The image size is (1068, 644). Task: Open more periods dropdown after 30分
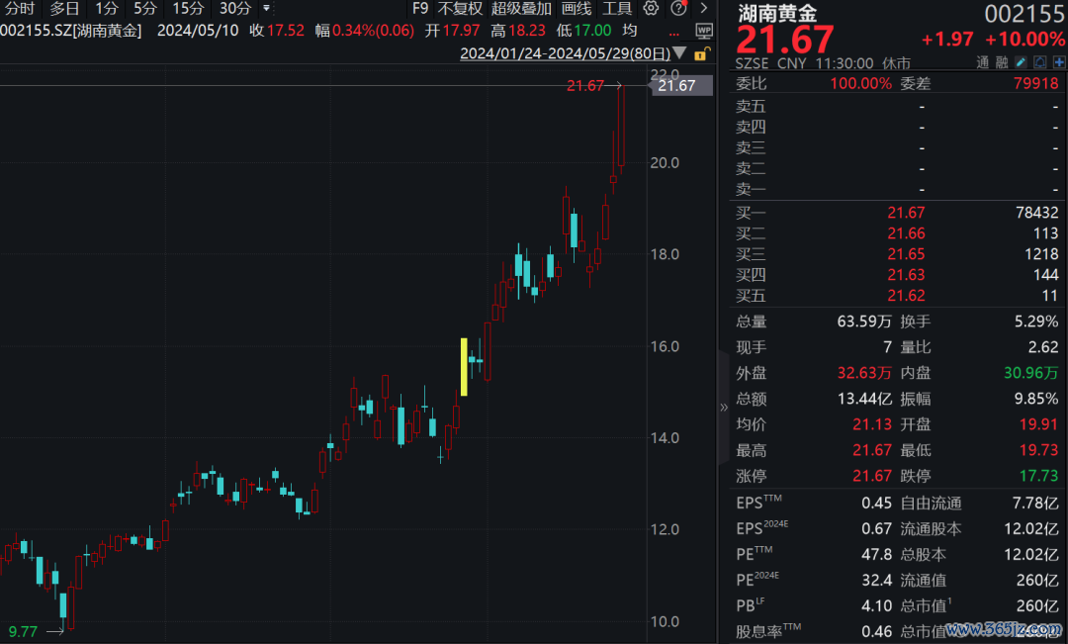coord(266,9)
